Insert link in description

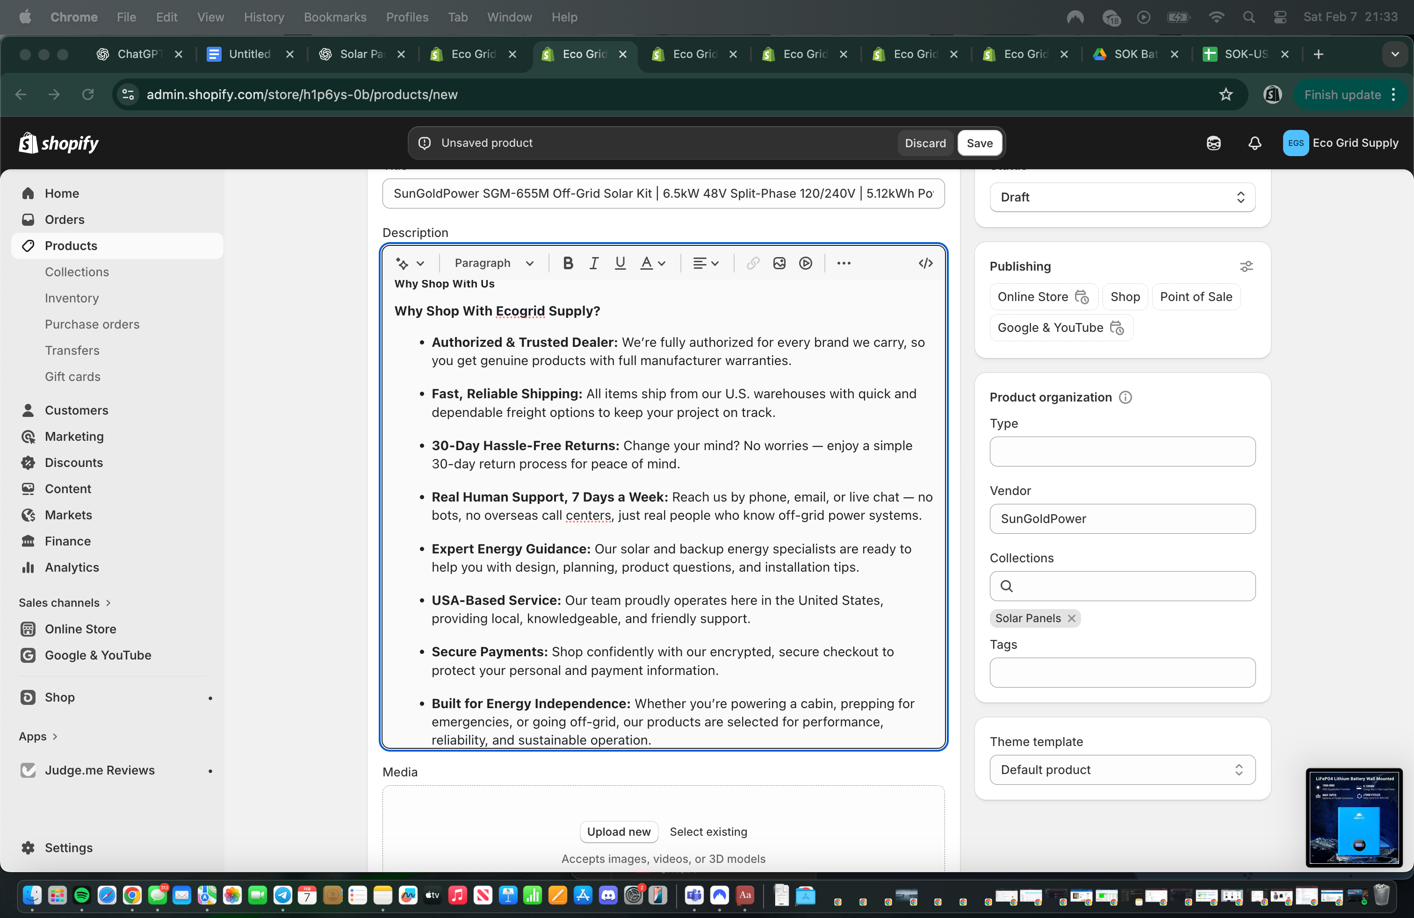pyautogui.click(x=753, y=263)
